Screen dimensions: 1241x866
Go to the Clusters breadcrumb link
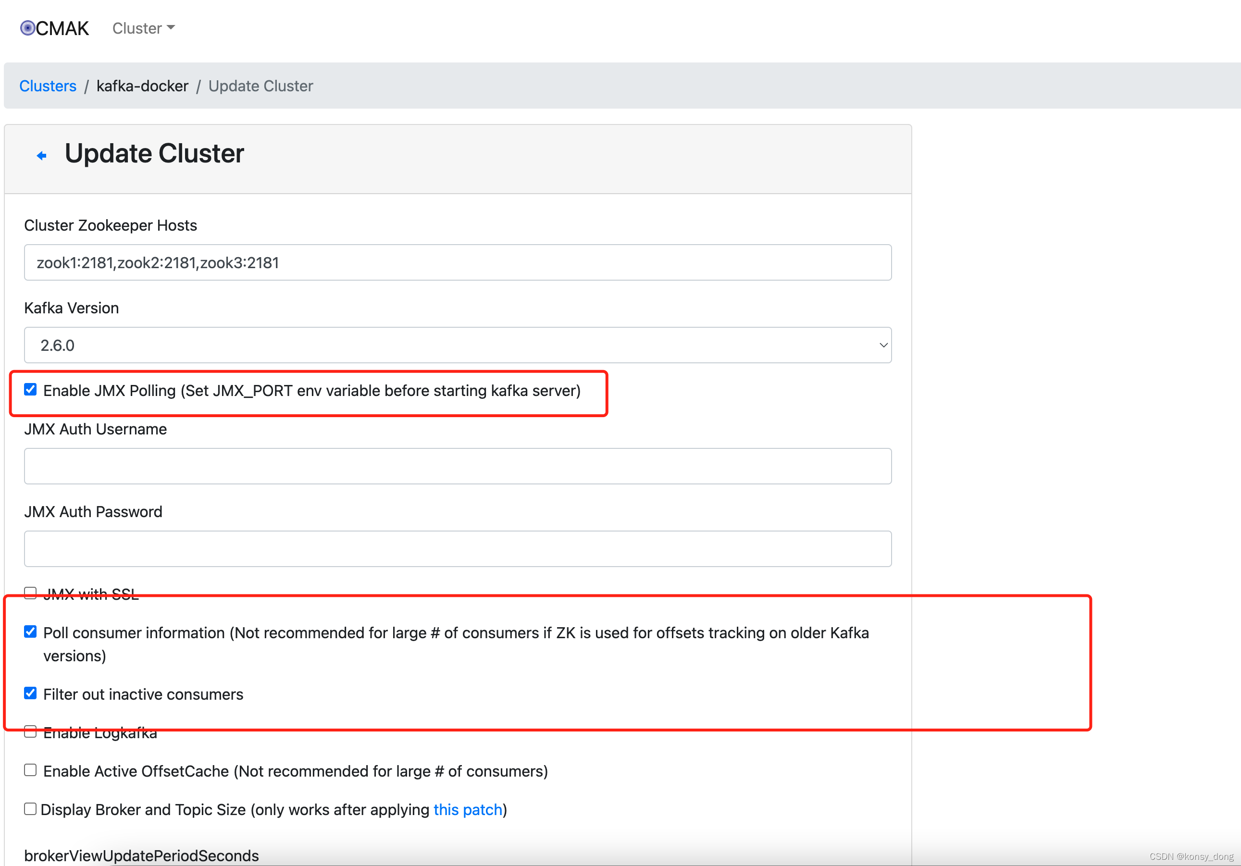(x=48, y=86)
